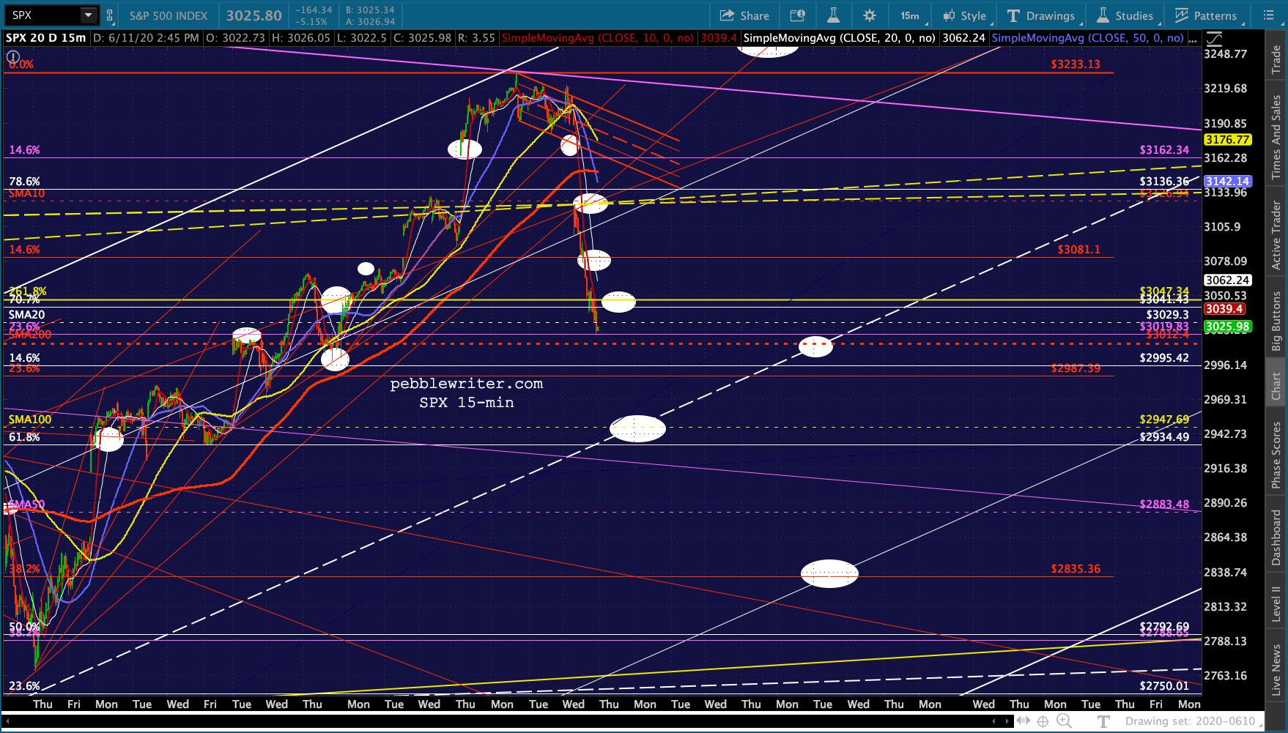This screenshot has height=733, width=1288.
Task: Click the $3081.1 level label
Action: [1078, 250]
